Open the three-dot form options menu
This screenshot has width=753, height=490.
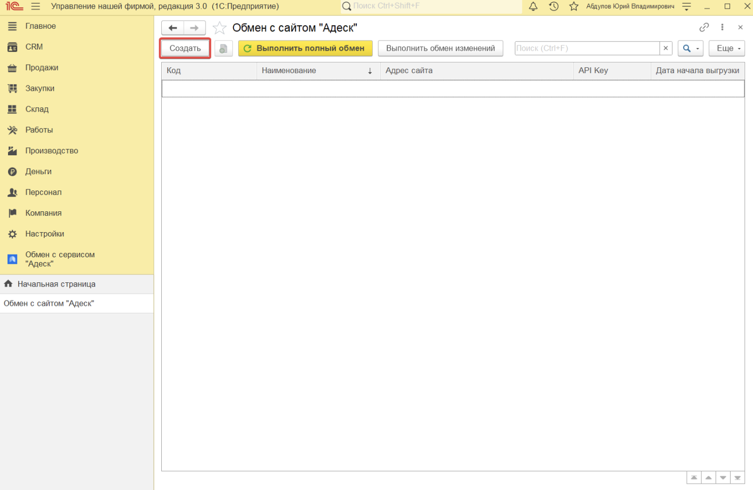[x=722, y=27]
